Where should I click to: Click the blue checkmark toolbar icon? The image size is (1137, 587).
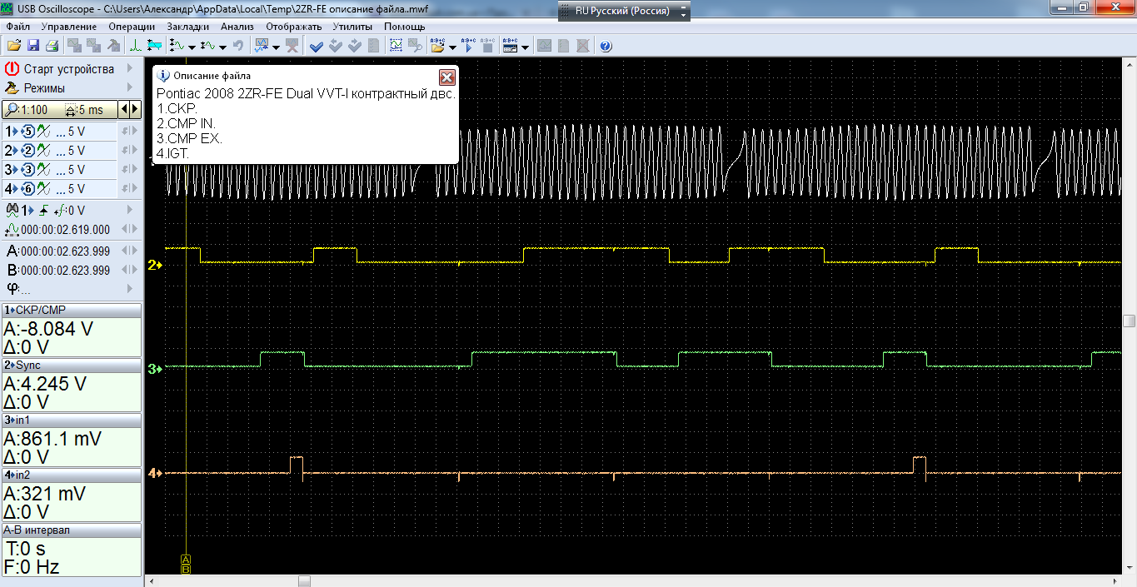pos(317,46)
